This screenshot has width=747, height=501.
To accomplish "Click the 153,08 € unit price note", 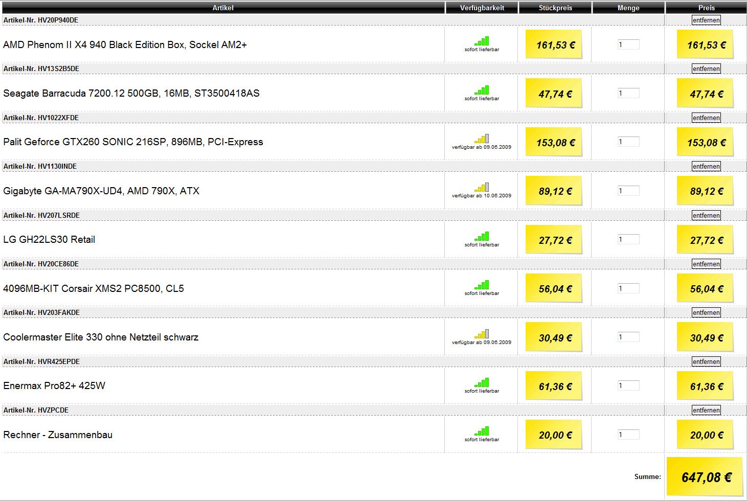I will click(x=554, y=142).
